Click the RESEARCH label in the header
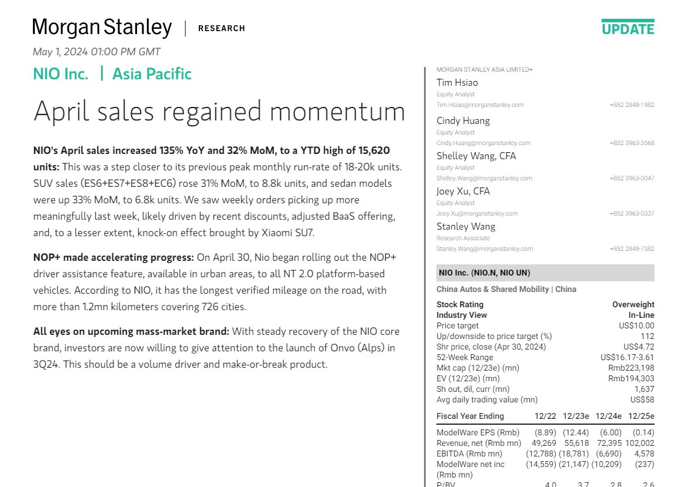 pos(222,28)
